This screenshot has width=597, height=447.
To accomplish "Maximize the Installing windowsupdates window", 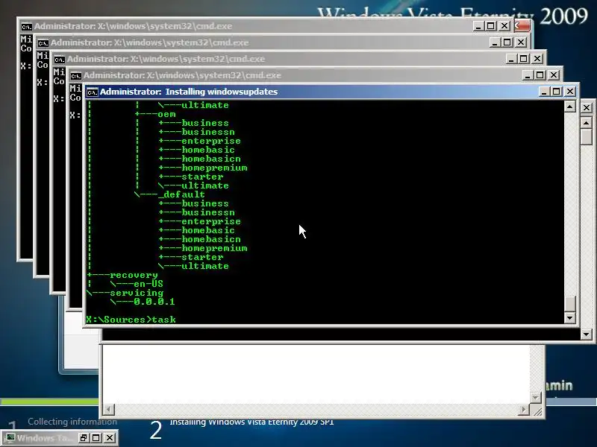I will click(x=557, y=92).
